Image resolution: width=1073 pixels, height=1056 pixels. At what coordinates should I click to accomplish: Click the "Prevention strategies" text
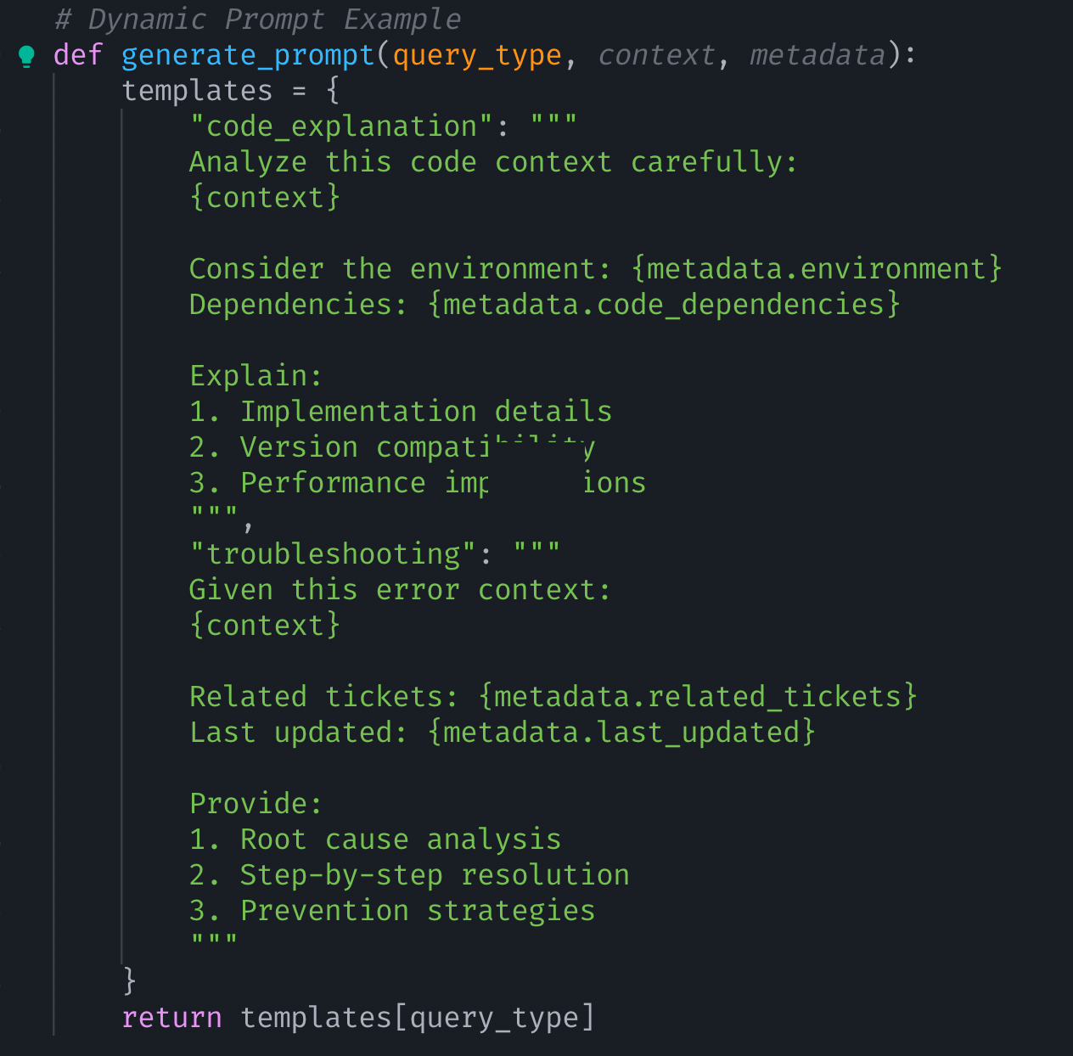coord(418,912)
